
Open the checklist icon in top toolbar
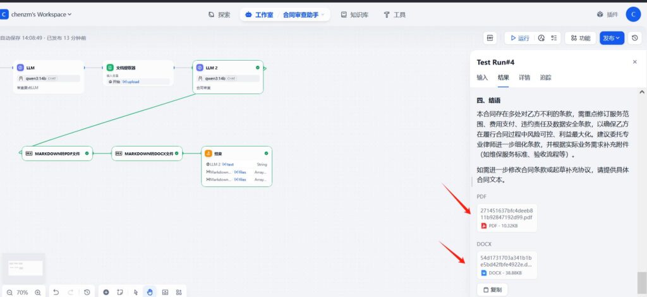click(554, 38)
